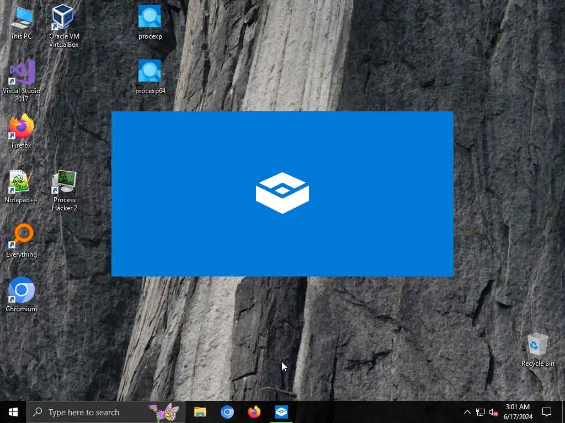This screenshot has height=423, width=565.
Task: Click the Windows Sandbox splash logo
Action: (282, 193)
